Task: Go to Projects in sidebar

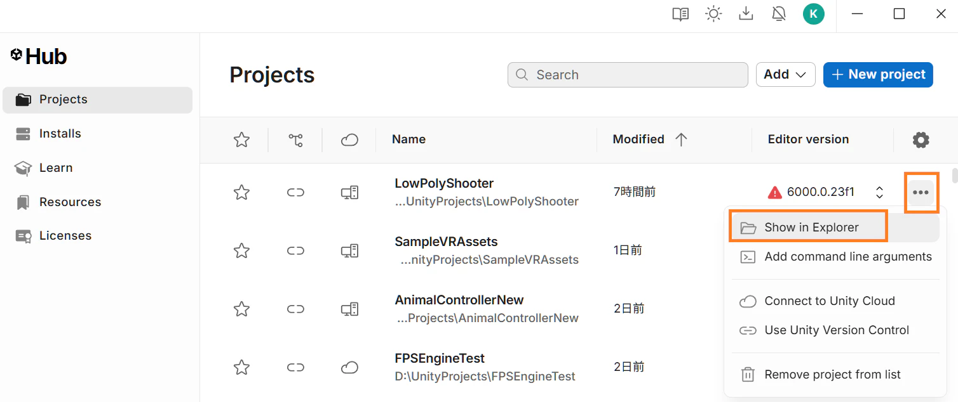Action: coord(98,100)
